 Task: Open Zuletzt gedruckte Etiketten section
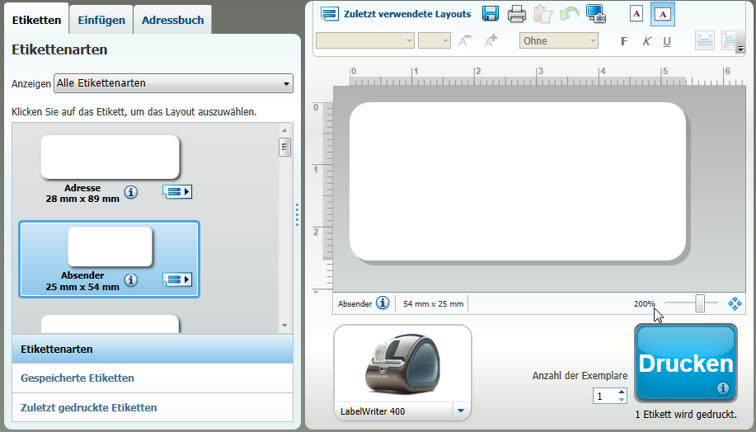[153, 407]
